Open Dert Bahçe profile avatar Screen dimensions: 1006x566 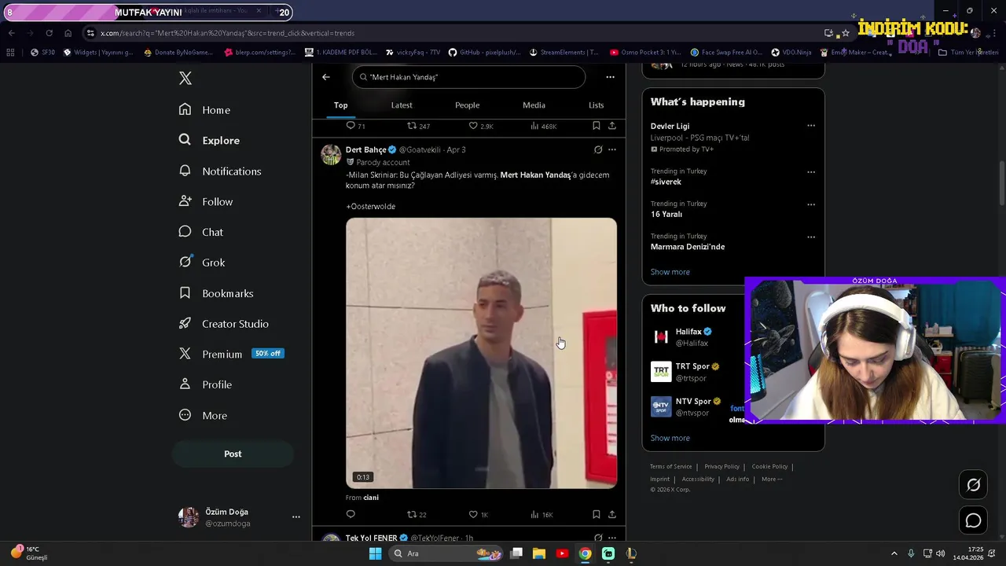[x=331, y=154]
